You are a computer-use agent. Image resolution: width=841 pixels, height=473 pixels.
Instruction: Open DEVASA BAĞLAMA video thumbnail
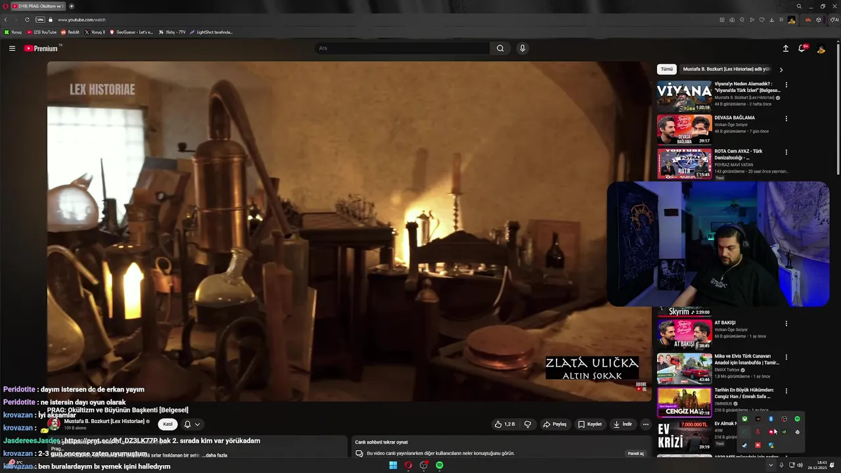685,129
